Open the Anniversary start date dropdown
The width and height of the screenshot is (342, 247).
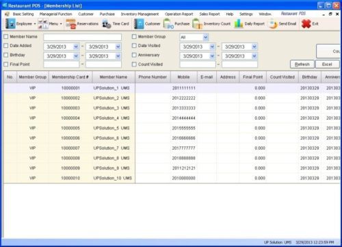[212, 56]
